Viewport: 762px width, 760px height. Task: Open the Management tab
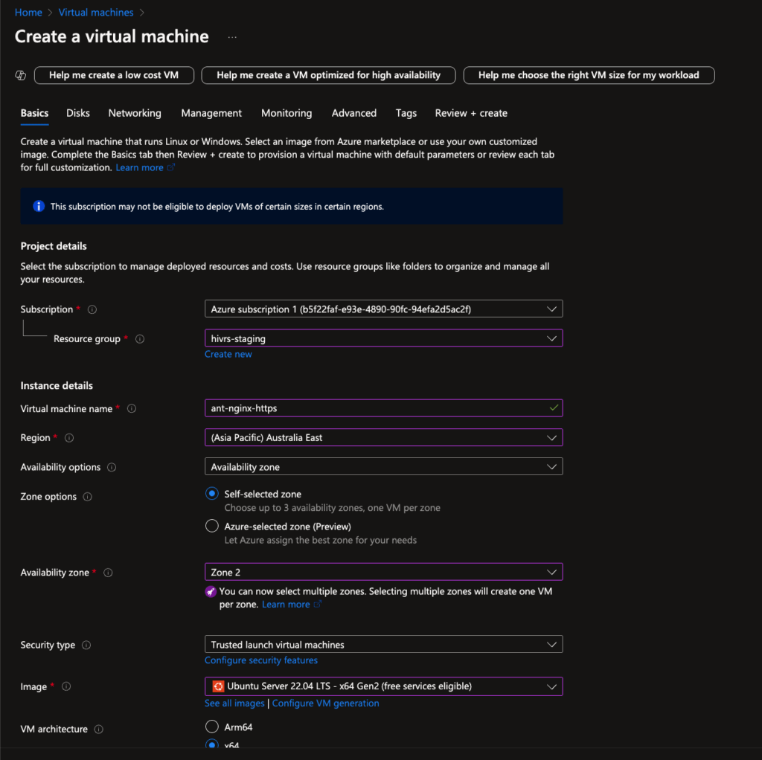[211, 113]
